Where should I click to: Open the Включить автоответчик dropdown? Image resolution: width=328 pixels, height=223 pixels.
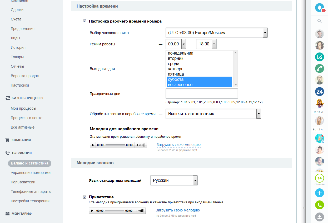[213, 114]
